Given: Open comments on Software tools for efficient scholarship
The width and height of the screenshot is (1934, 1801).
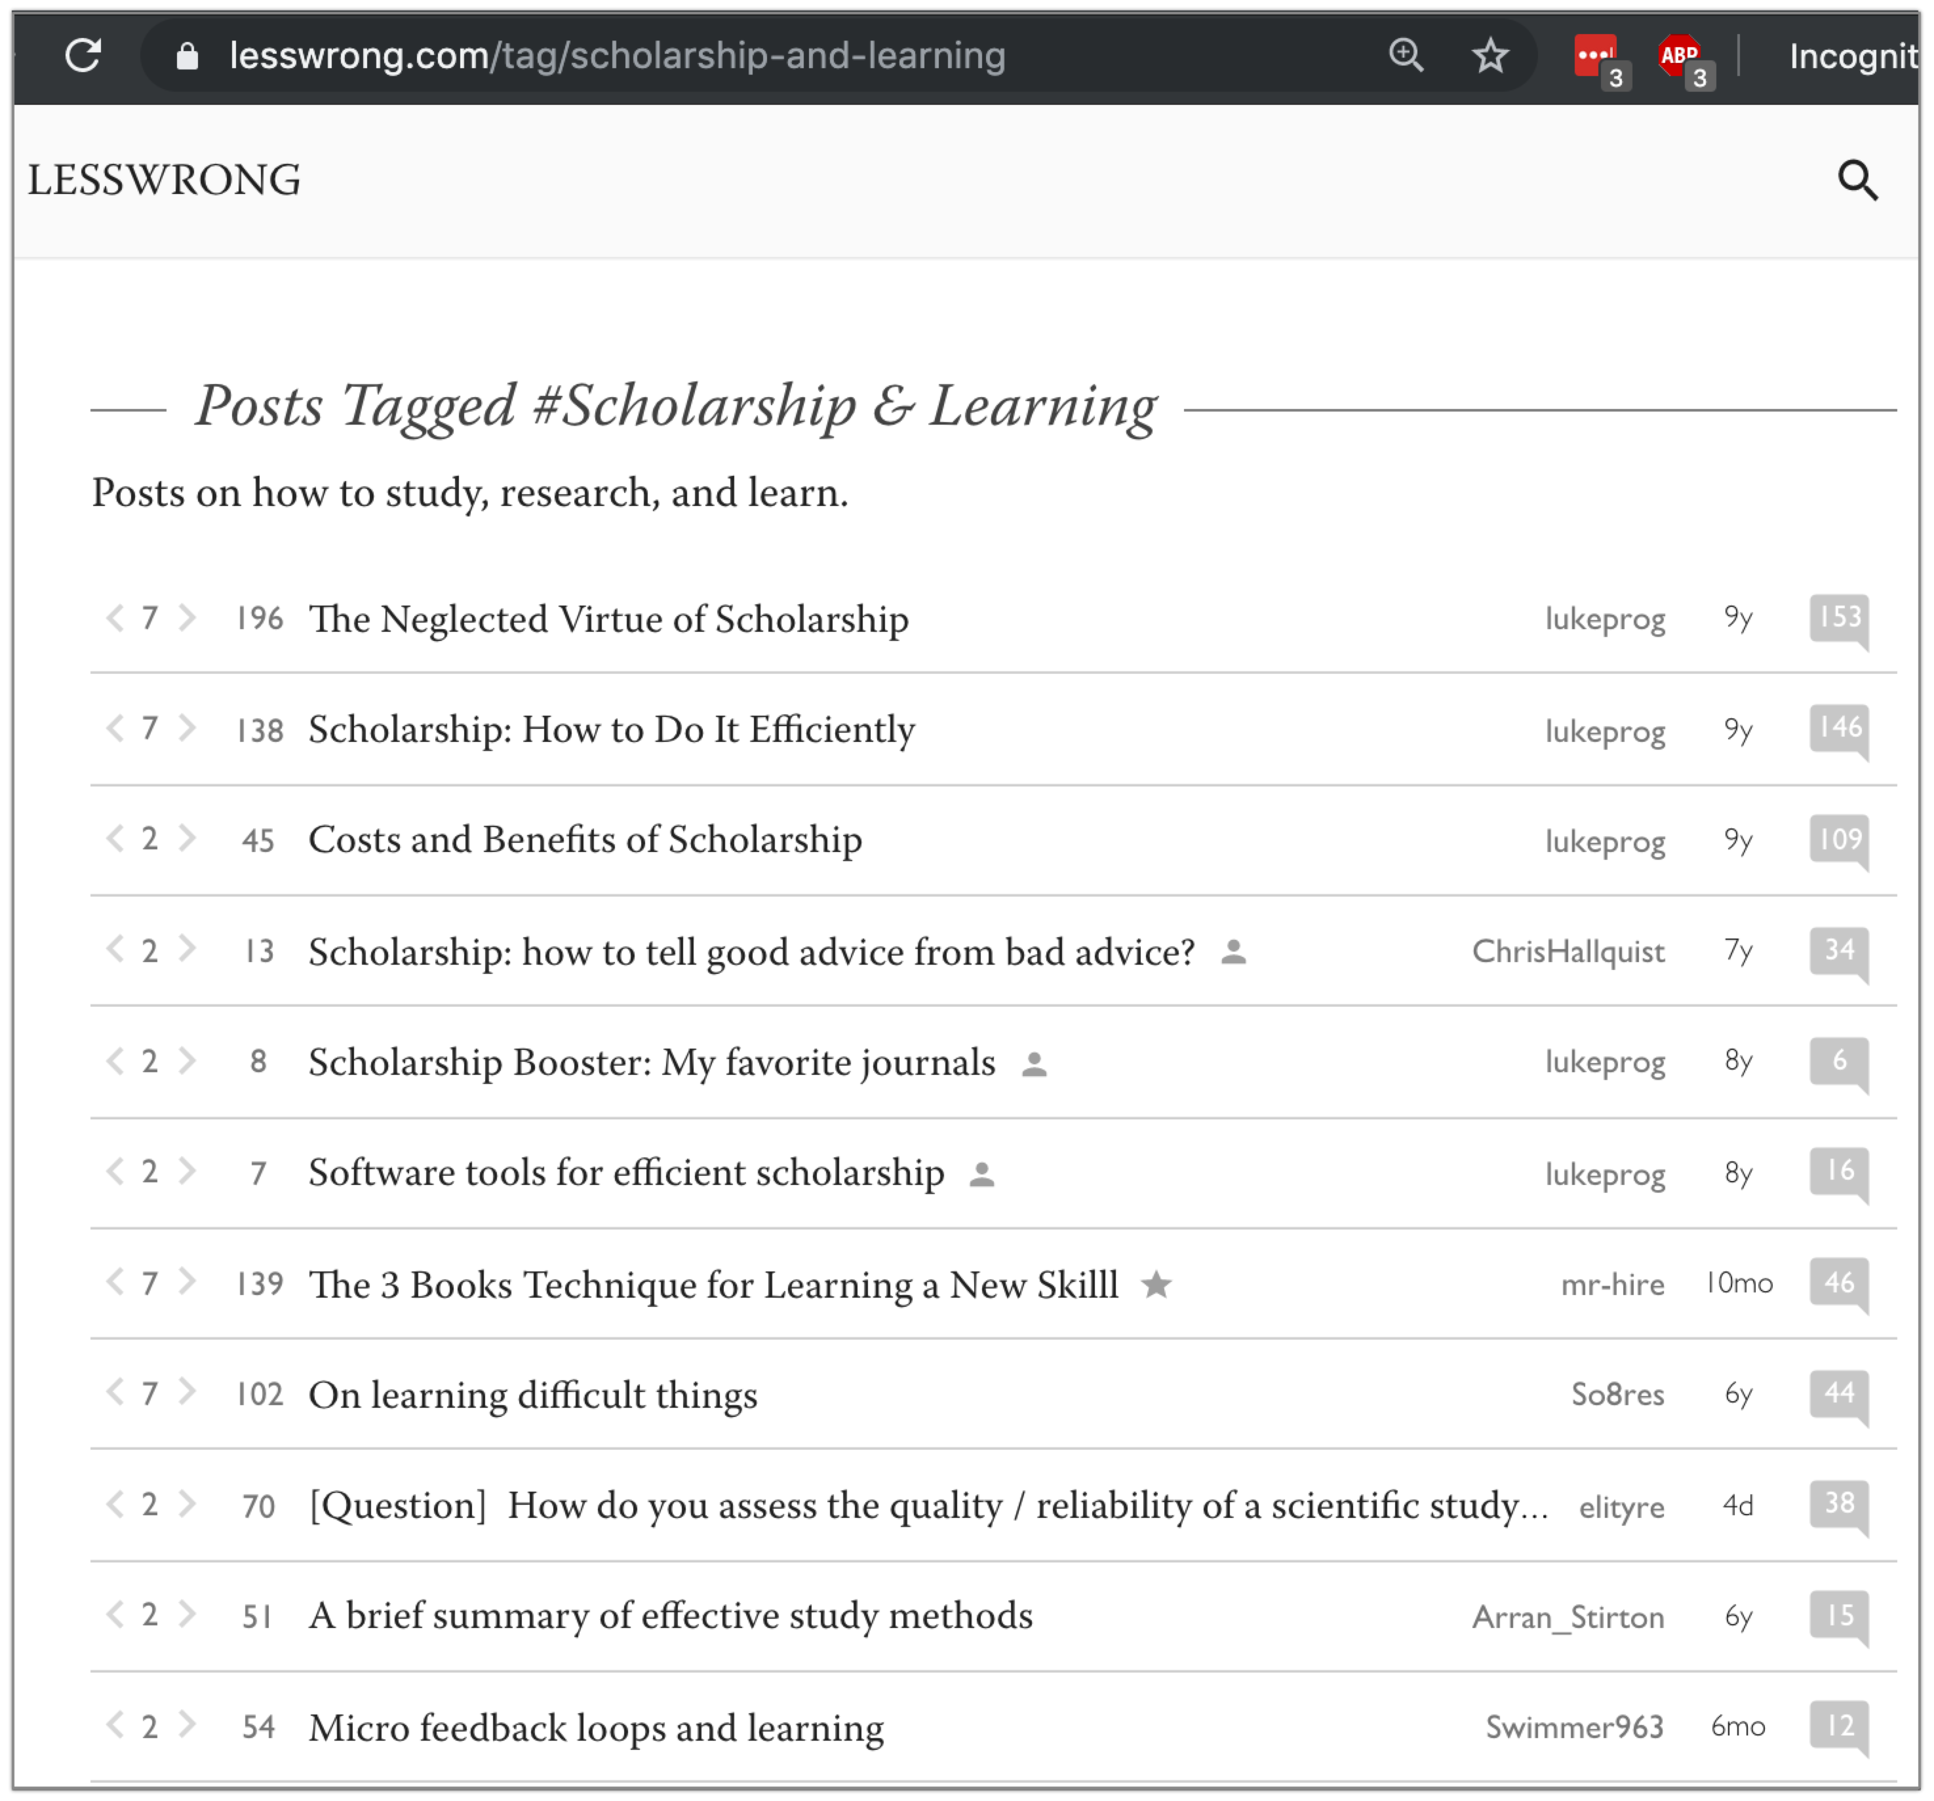Looking at the screenshot, I should pos(1839,1174).
